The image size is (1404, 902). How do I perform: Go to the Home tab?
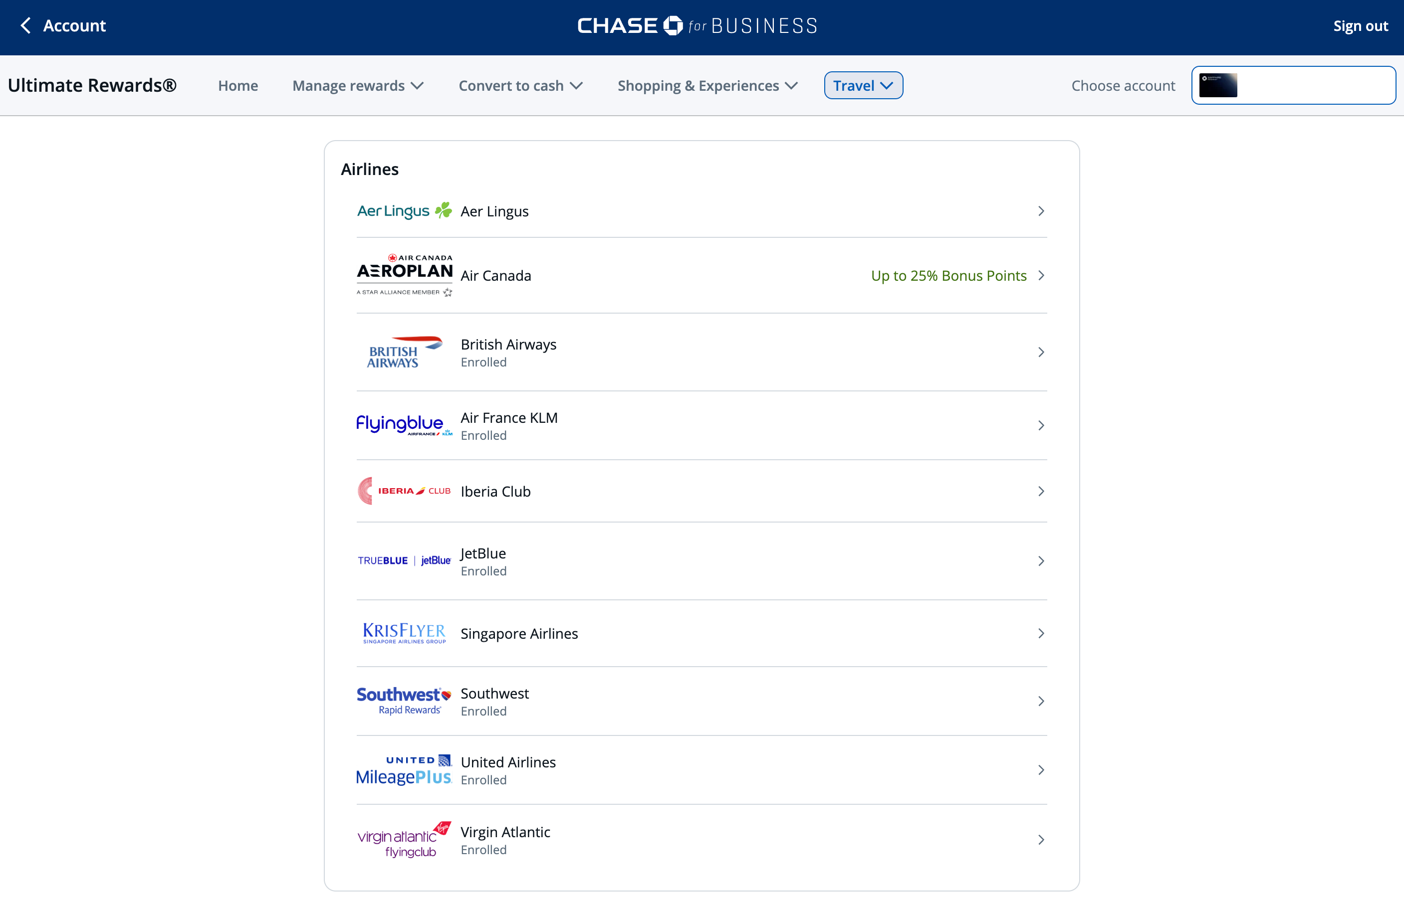click(238, 86)
